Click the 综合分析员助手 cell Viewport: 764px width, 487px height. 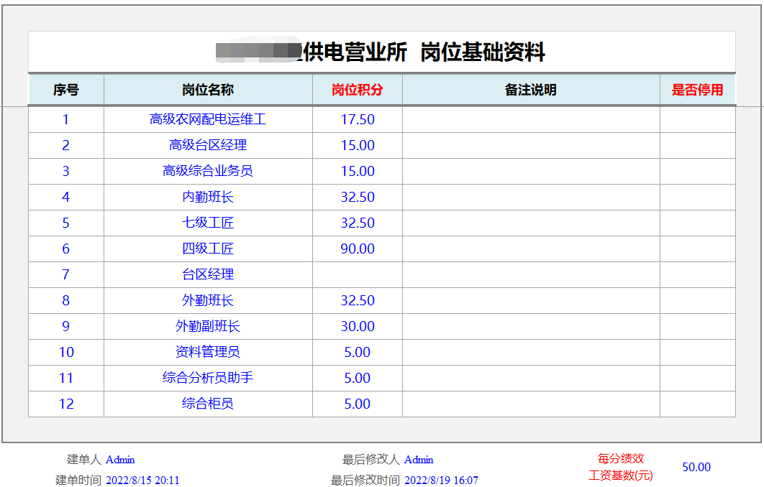point(208,378)
